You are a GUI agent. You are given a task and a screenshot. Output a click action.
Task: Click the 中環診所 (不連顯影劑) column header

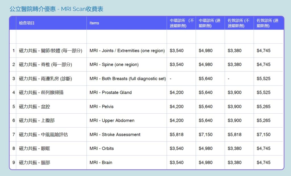[181, 23]
